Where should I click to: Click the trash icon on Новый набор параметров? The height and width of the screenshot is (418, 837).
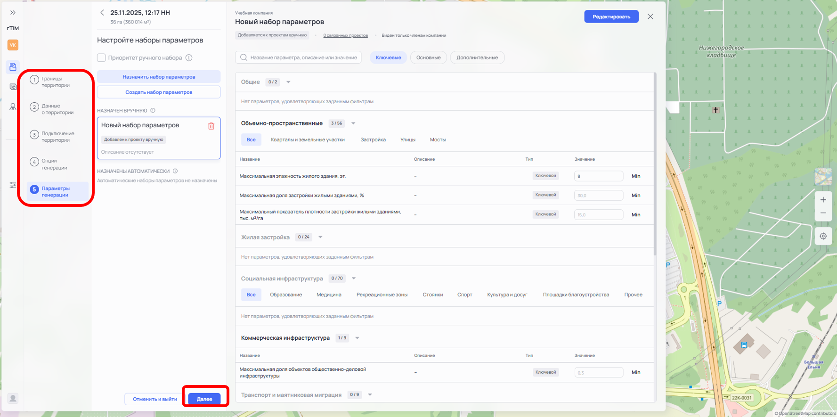211,126
